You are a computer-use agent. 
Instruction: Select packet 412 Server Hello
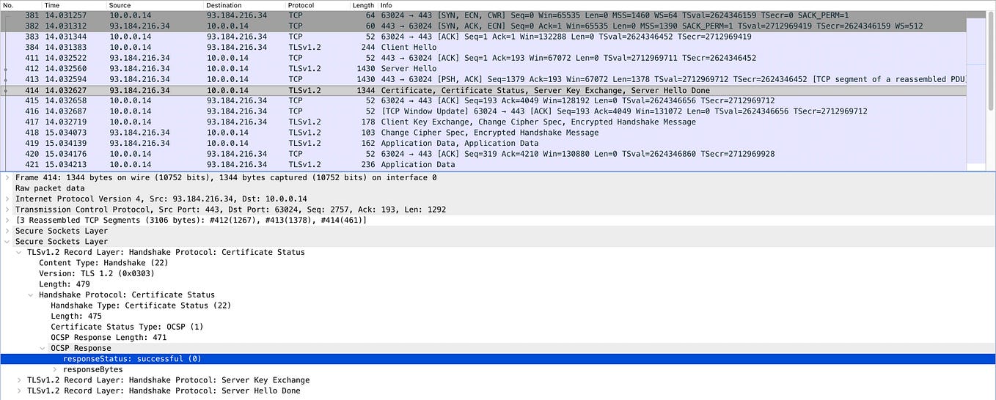pos(484,69)
